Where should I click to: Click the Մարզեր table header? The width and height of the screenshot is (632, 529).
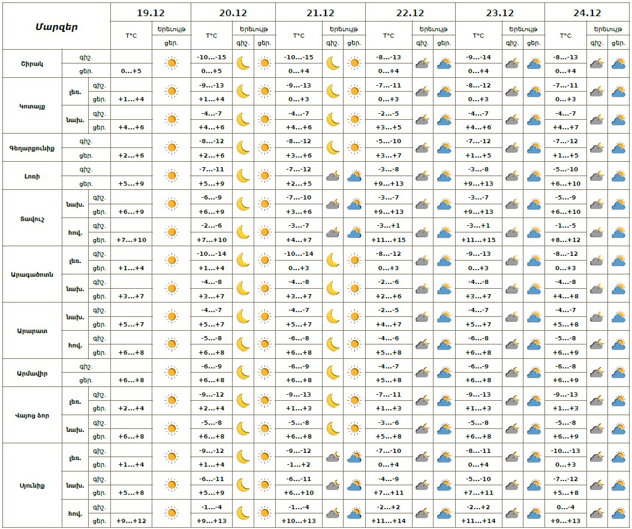(56, 26)
